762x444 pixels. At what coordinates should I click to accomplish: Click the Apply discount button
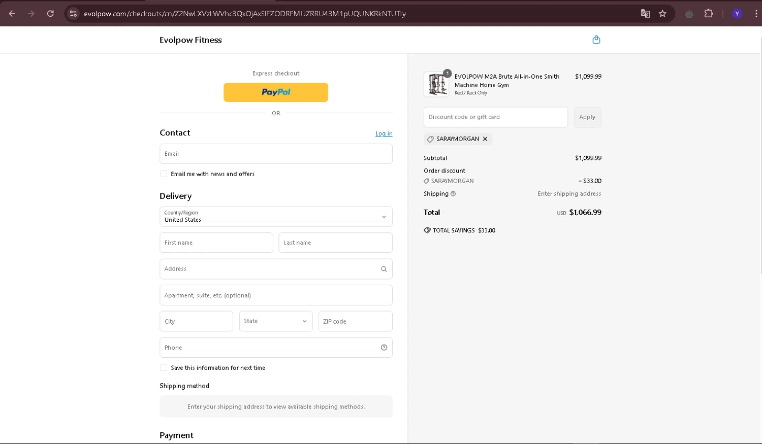(587, 117)
